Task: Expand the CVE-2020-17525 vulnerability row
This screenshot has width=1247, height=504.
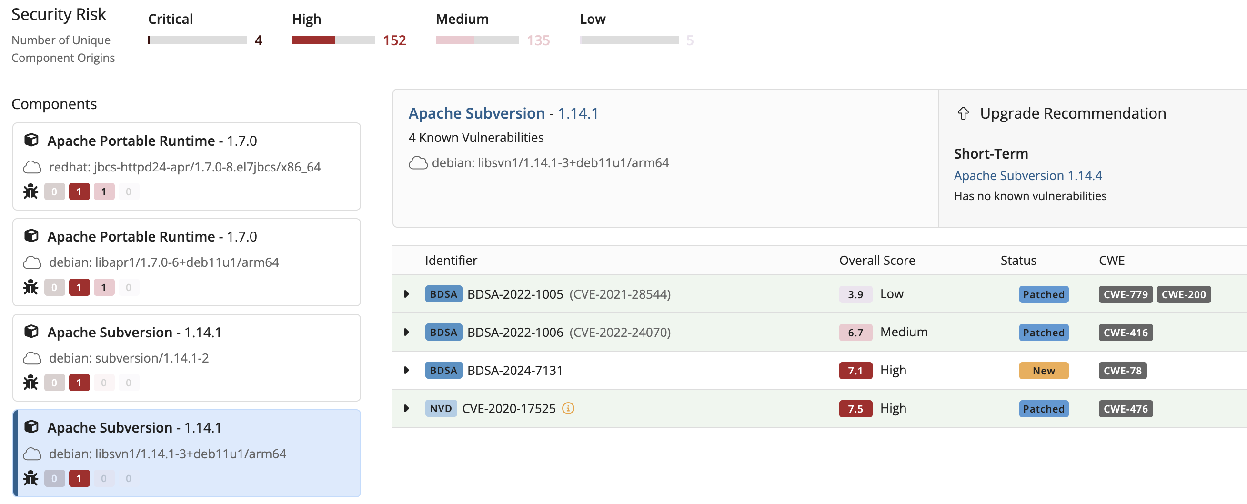Action: pyautogui.click(x=407, y=409)
